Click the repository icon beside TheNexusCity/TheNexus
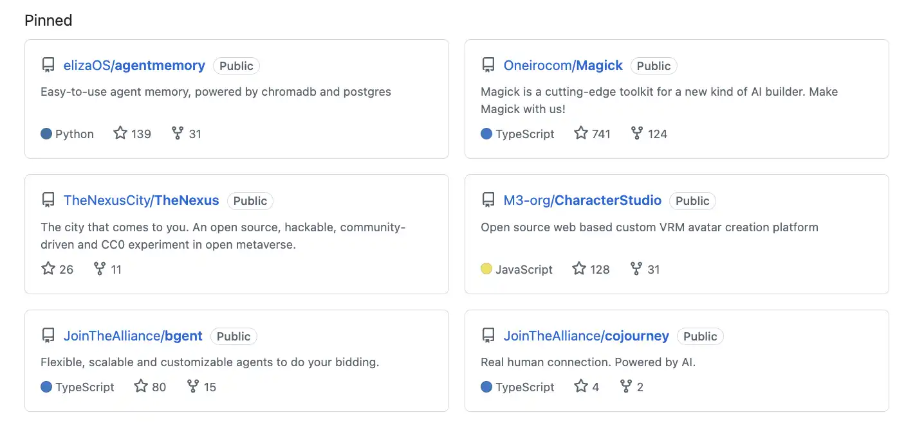 (x=48, y=199)
